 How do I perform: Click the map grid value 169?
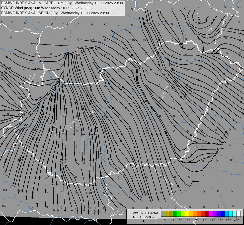pos(4,206)
